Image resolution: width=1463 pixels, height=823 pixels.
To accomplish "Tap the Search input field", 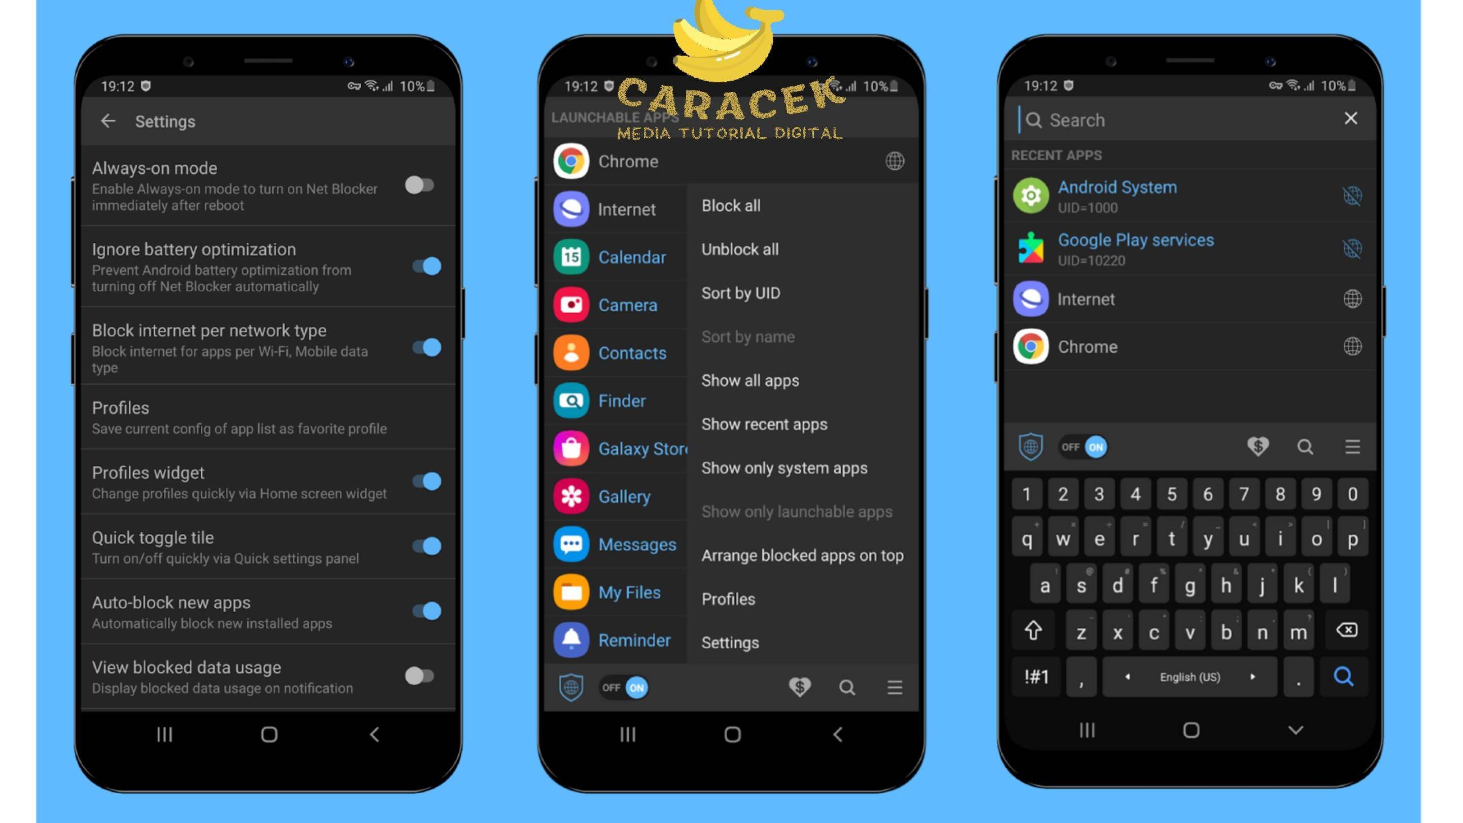I will [1181, 118].
